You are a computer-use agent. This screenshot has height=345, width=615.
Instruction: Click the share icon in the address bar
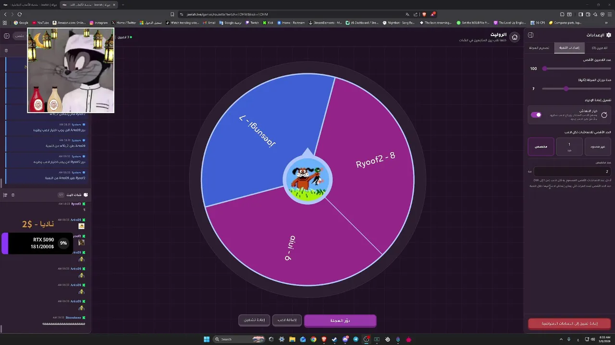tap(415, 14)
